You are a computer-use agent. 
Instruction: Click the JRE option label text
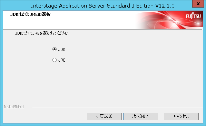click(62, 60)
